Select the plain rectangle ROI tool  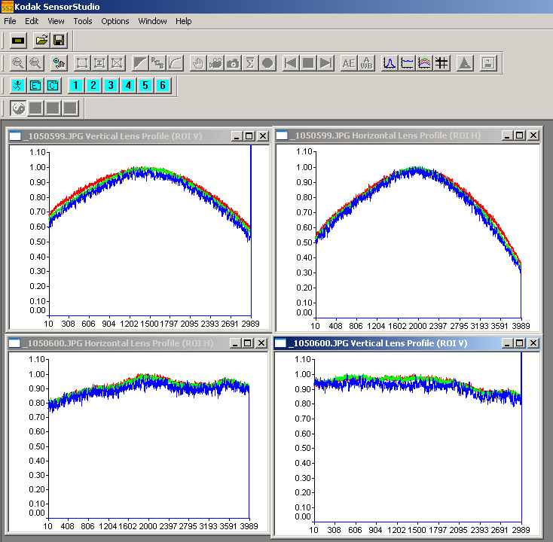[82, 63]
